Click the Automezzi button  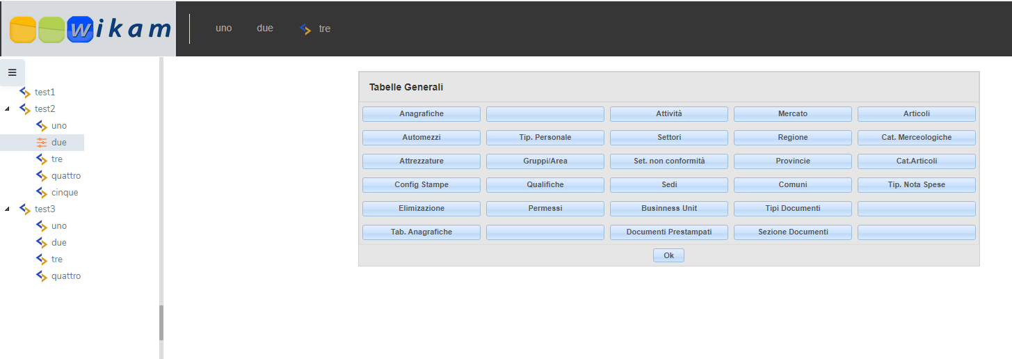pos(421,138)
